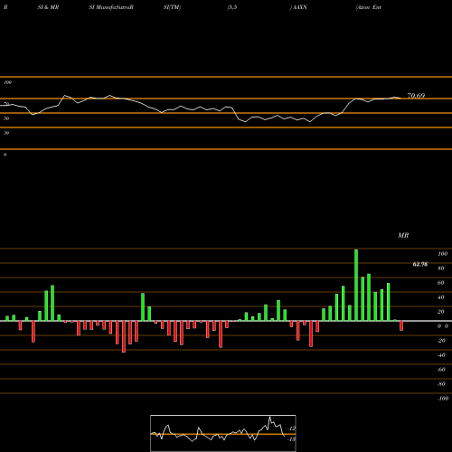Click the MR axis label 60
Viewport: 452px width, 452px height.
pos(441,283)
